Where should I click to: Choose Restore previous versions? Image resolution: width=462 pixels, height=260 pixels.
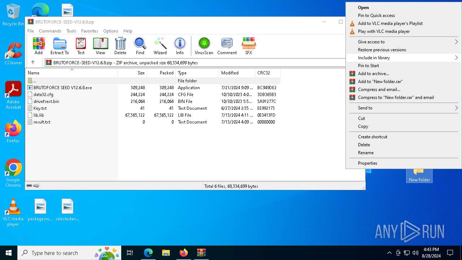click(x=404, y=50)
